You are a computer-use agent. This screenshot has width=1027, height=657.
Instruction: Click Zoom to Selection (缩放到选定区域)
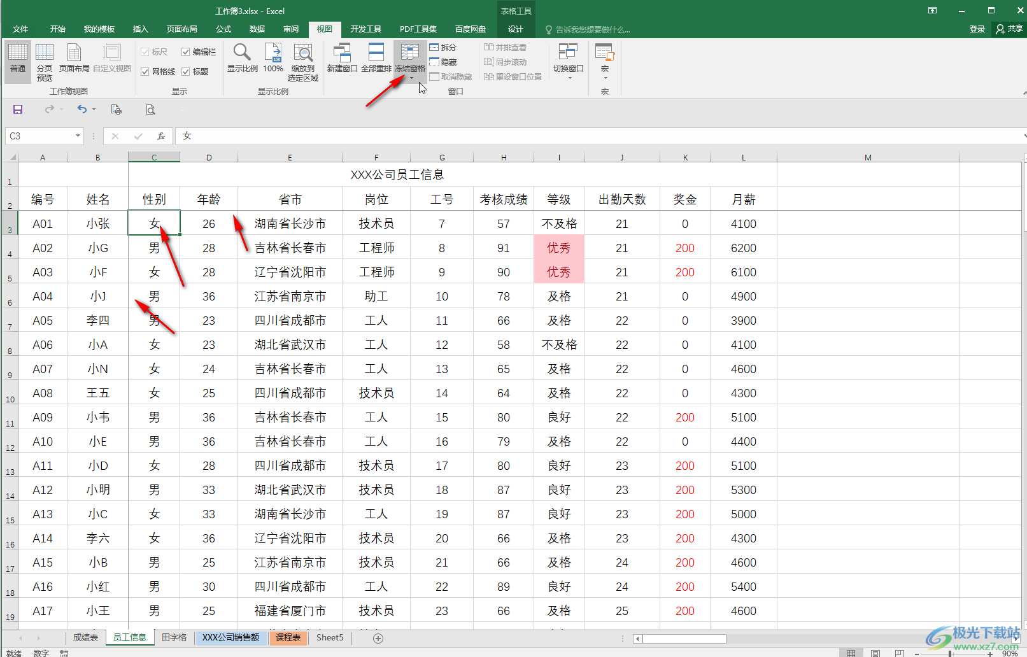pos(303,62)
